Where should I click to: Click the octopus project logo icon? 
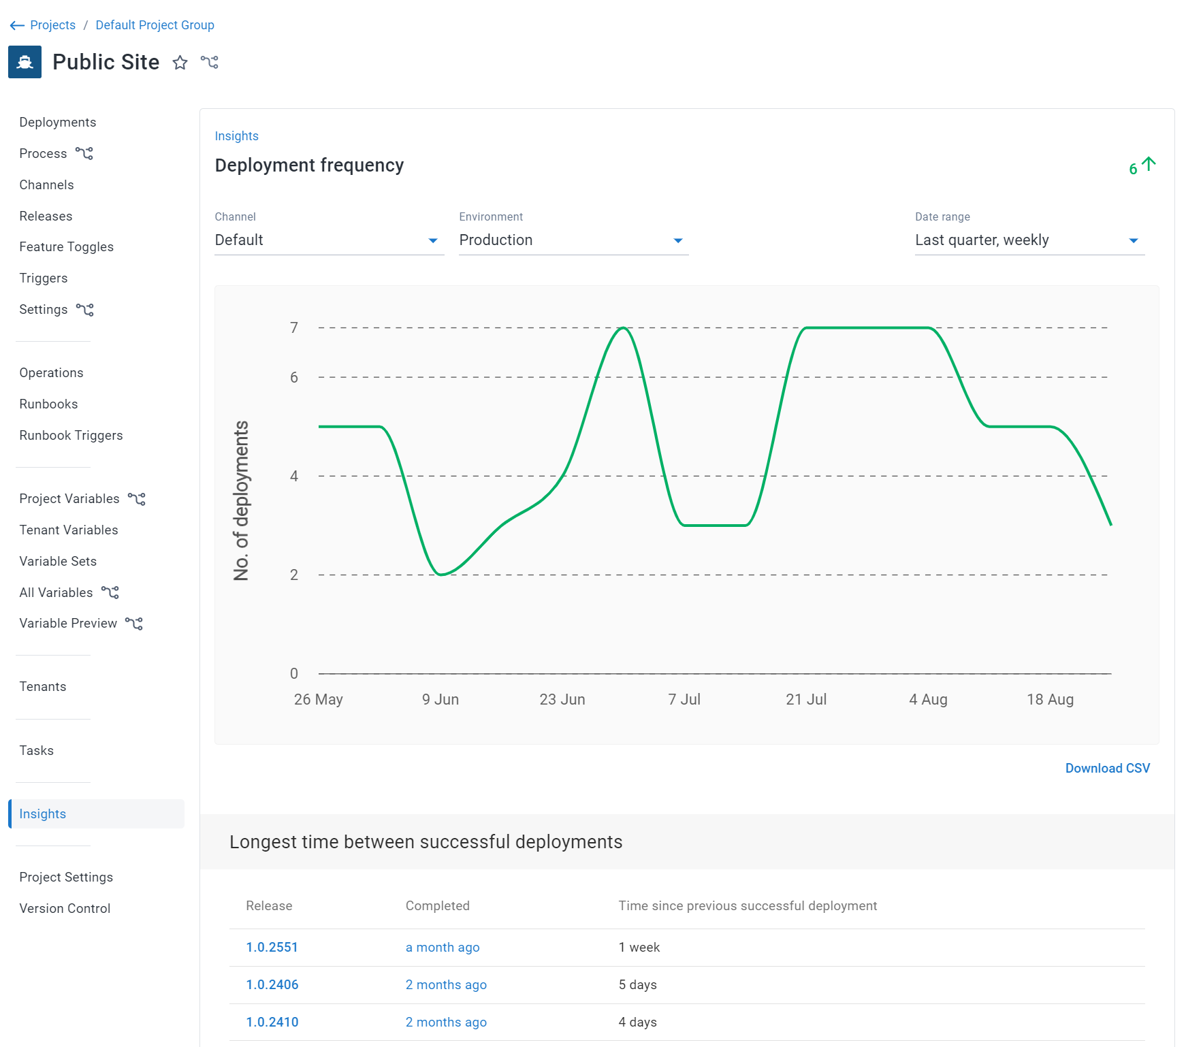pyautogui.click(x=25, y=62)
